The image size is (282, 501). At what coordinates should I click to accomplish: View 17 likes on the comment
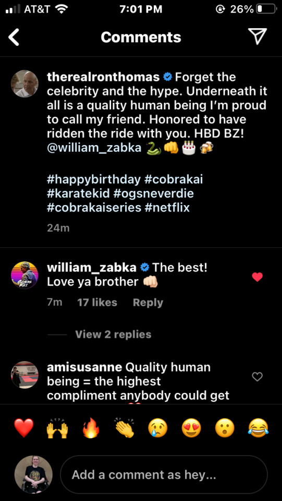pos(97,303)
